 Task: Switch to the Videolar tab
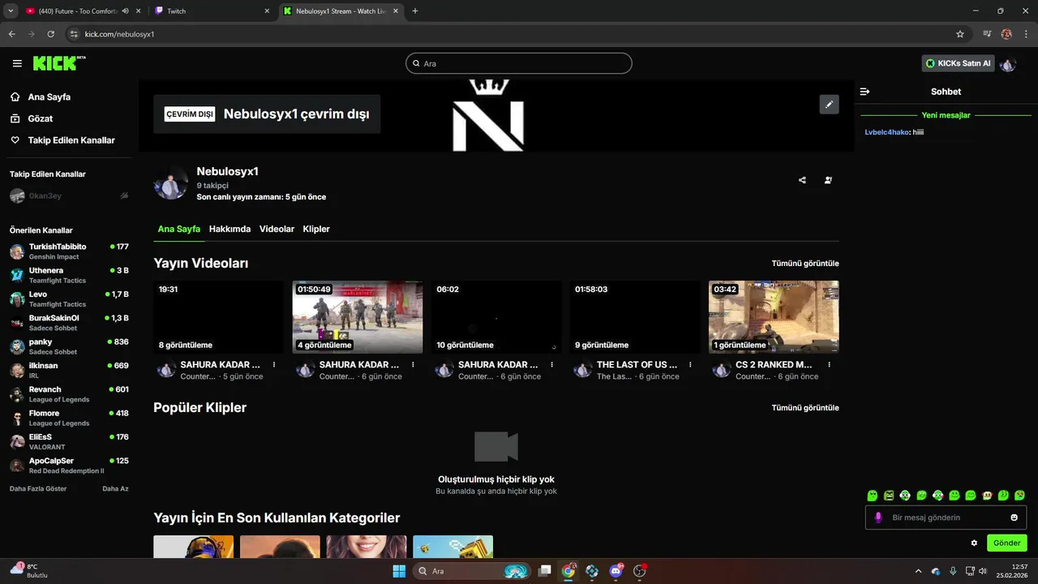point(277,229)
